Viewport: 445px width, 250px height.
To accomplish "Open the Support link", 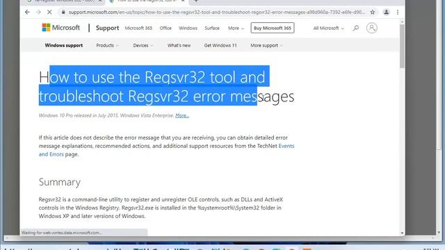I will (x=107, y=28).
